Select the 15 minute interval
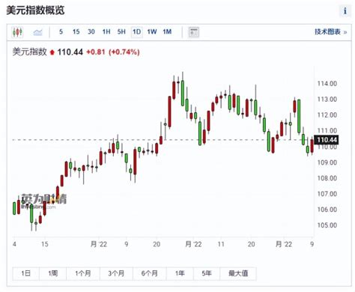355x292 pixels. pyautogui.click(x=76, y=31)
